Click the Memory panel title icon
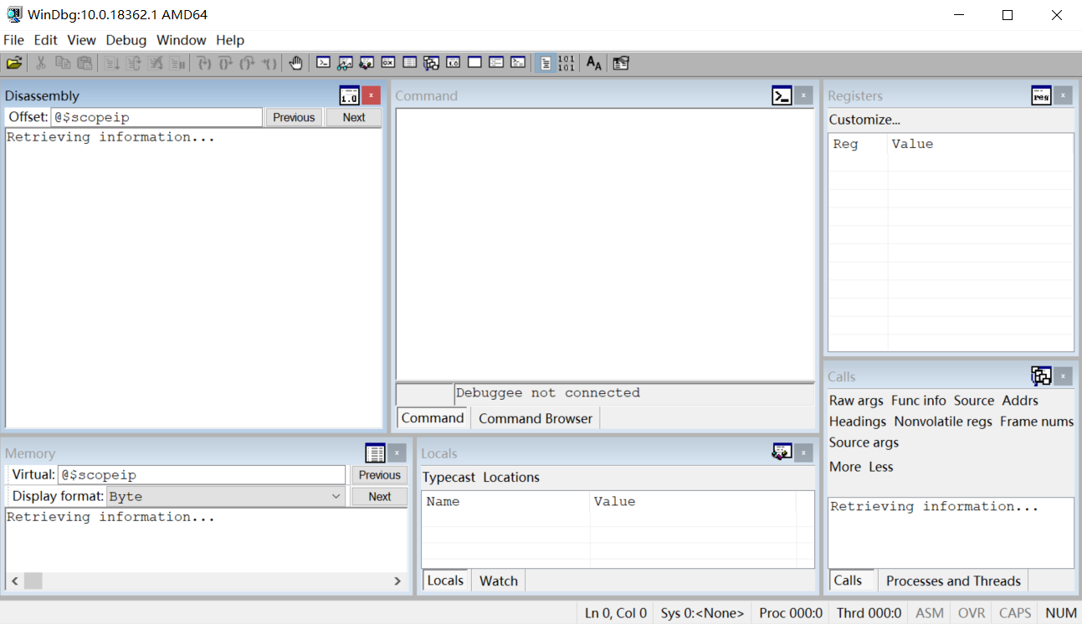Viewport: 1082px width, 624px height. 376,453
